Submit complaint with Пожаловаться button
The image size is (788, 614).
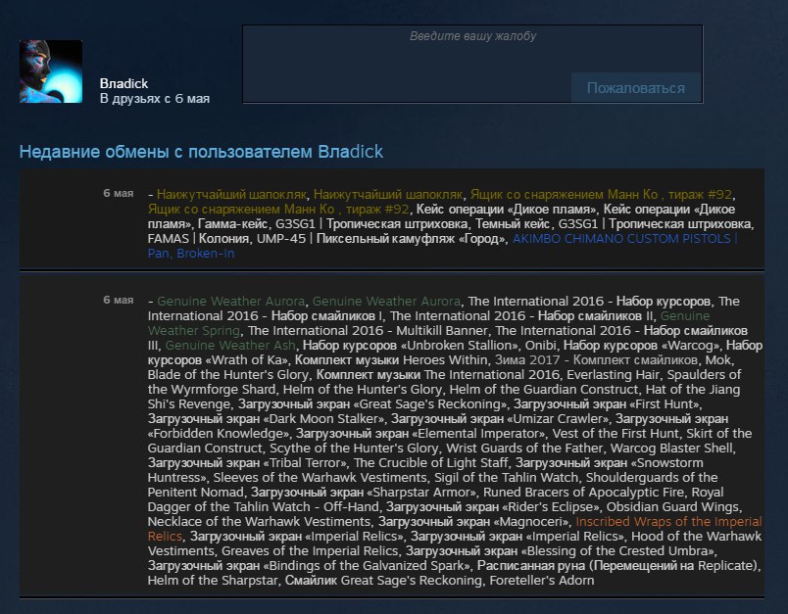(636, 88)
